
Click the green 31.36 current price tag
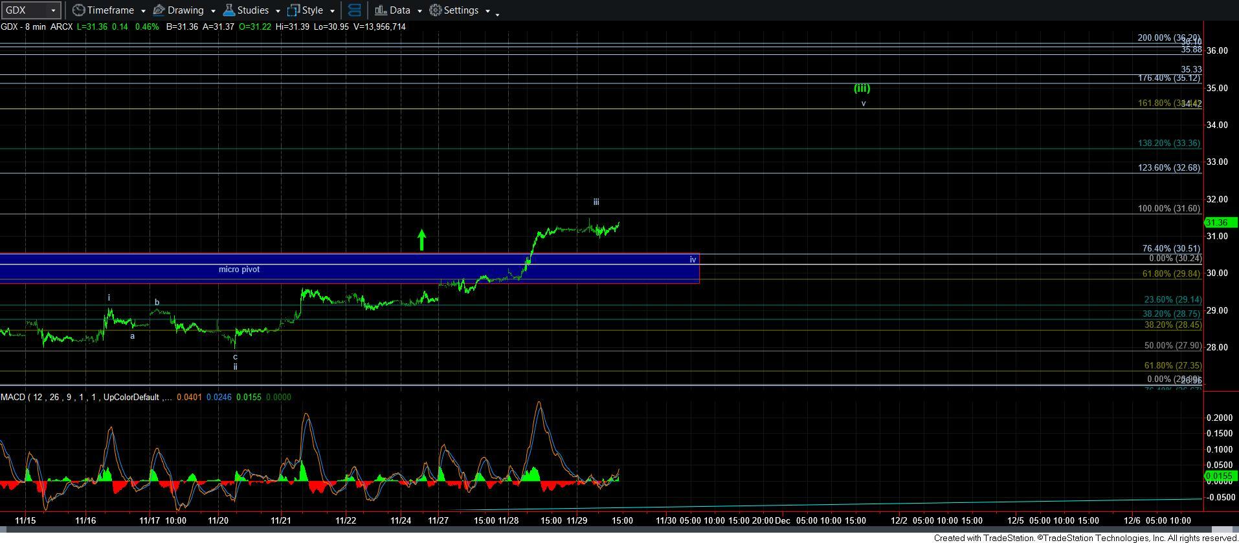(x=1220, y=222)
